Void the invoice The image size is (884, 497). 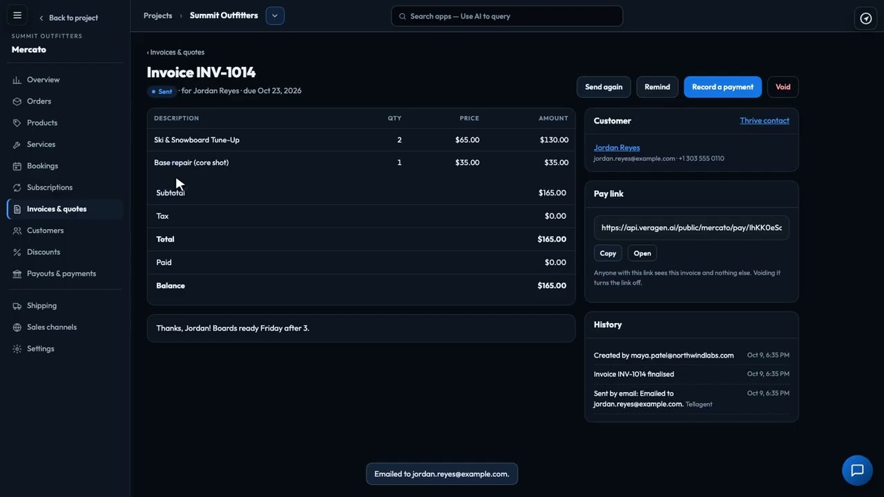coord(783,87)
